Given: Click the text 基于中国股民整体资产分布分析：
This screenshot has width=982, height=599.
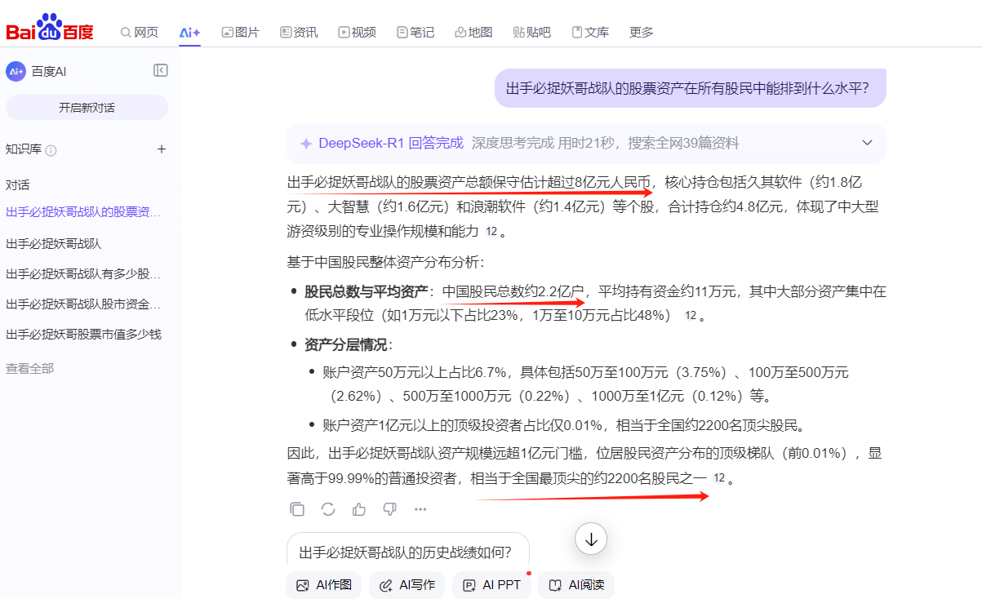Looking at the screenshot, I should [x=385, y=262].
